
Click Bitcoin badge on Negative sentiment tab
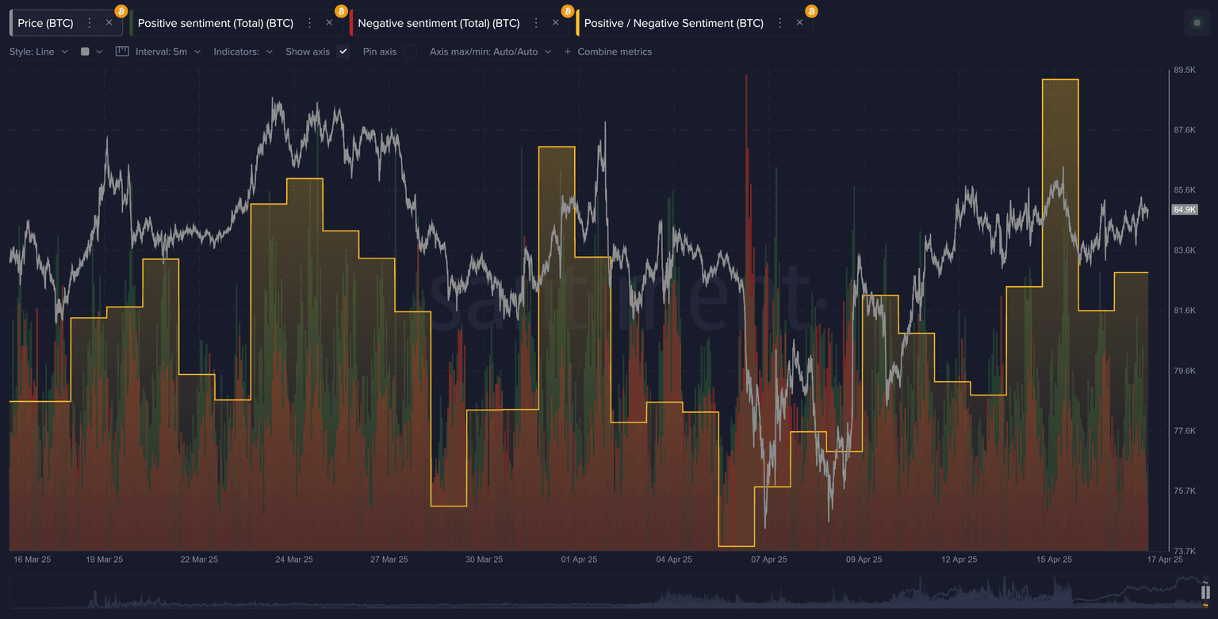(567, 11)
